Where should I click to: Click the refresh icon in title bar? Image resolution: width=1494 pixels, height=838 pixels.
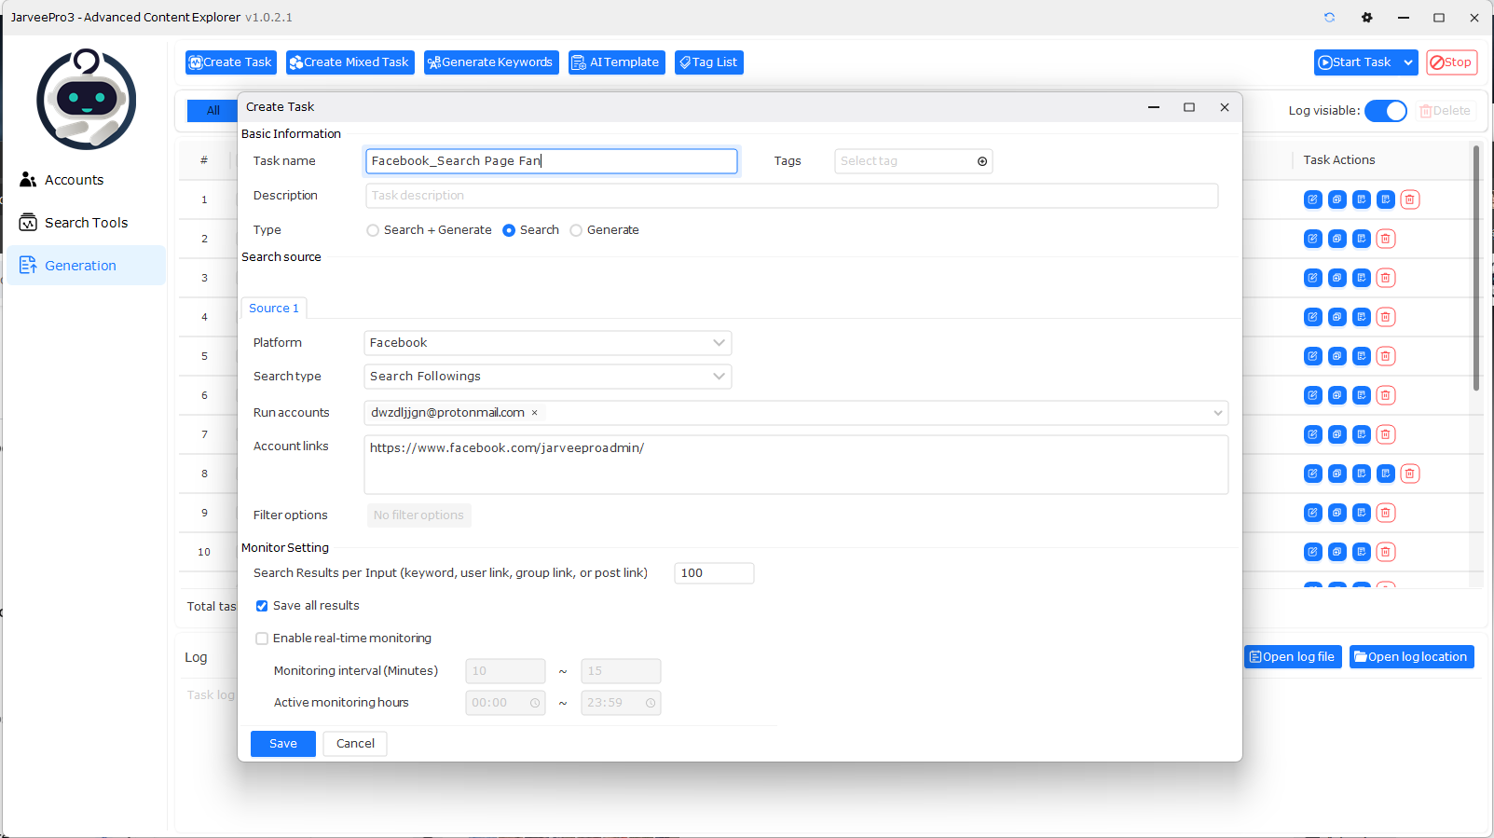pyautogui.click(x=1329, y=18)
